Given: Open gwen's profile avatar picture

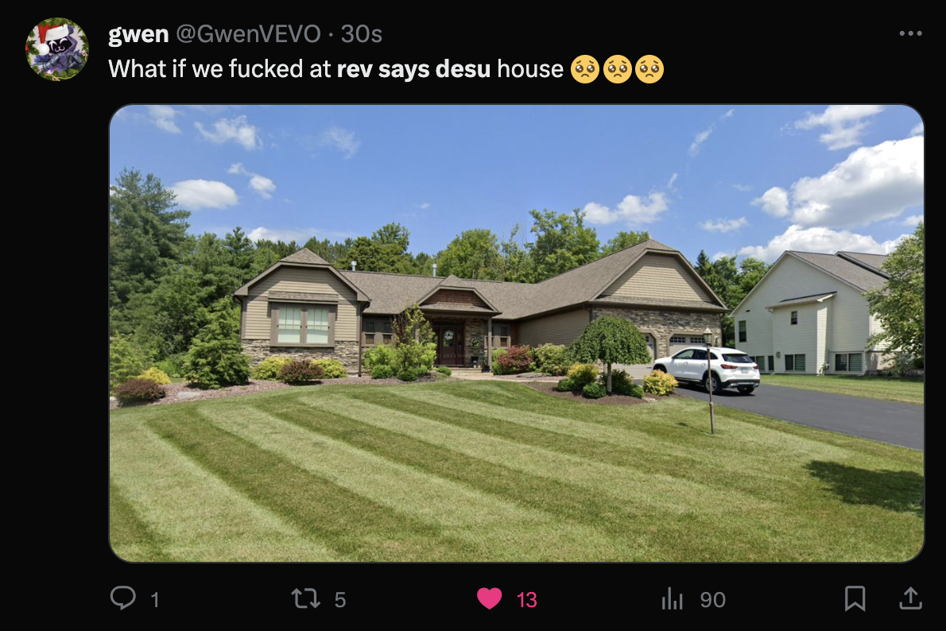Looking at the screenshot, I should pyautogui.click(x=57, y=49).
